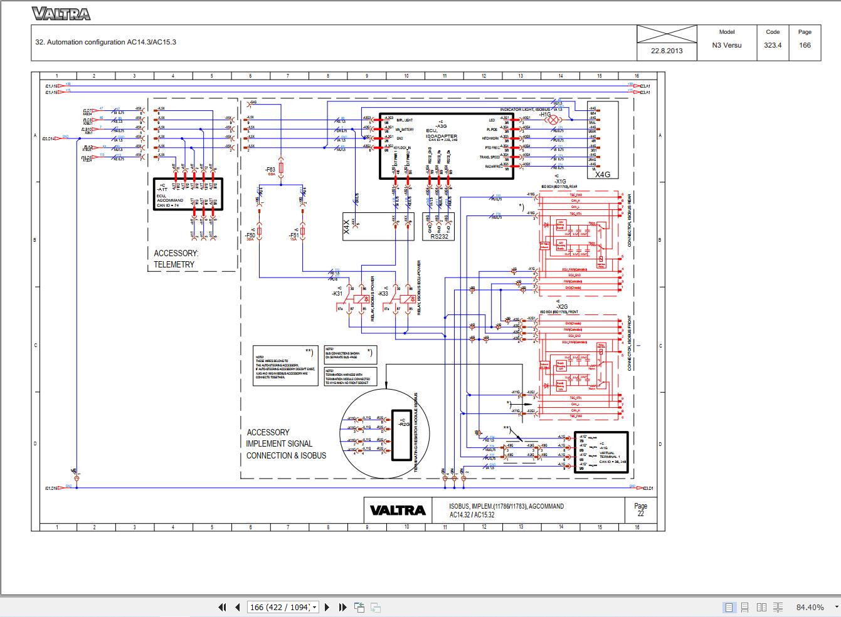
Task: Click the 84.40% zoom value
Action: [810, 607]
